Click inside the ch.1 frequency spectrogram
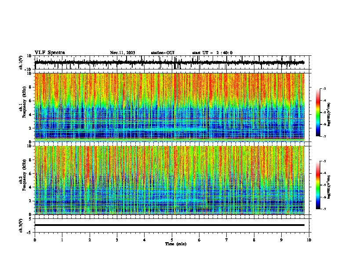Image resolution: width=348 pixels, height=269 pixels. click(x=169, y=107)
